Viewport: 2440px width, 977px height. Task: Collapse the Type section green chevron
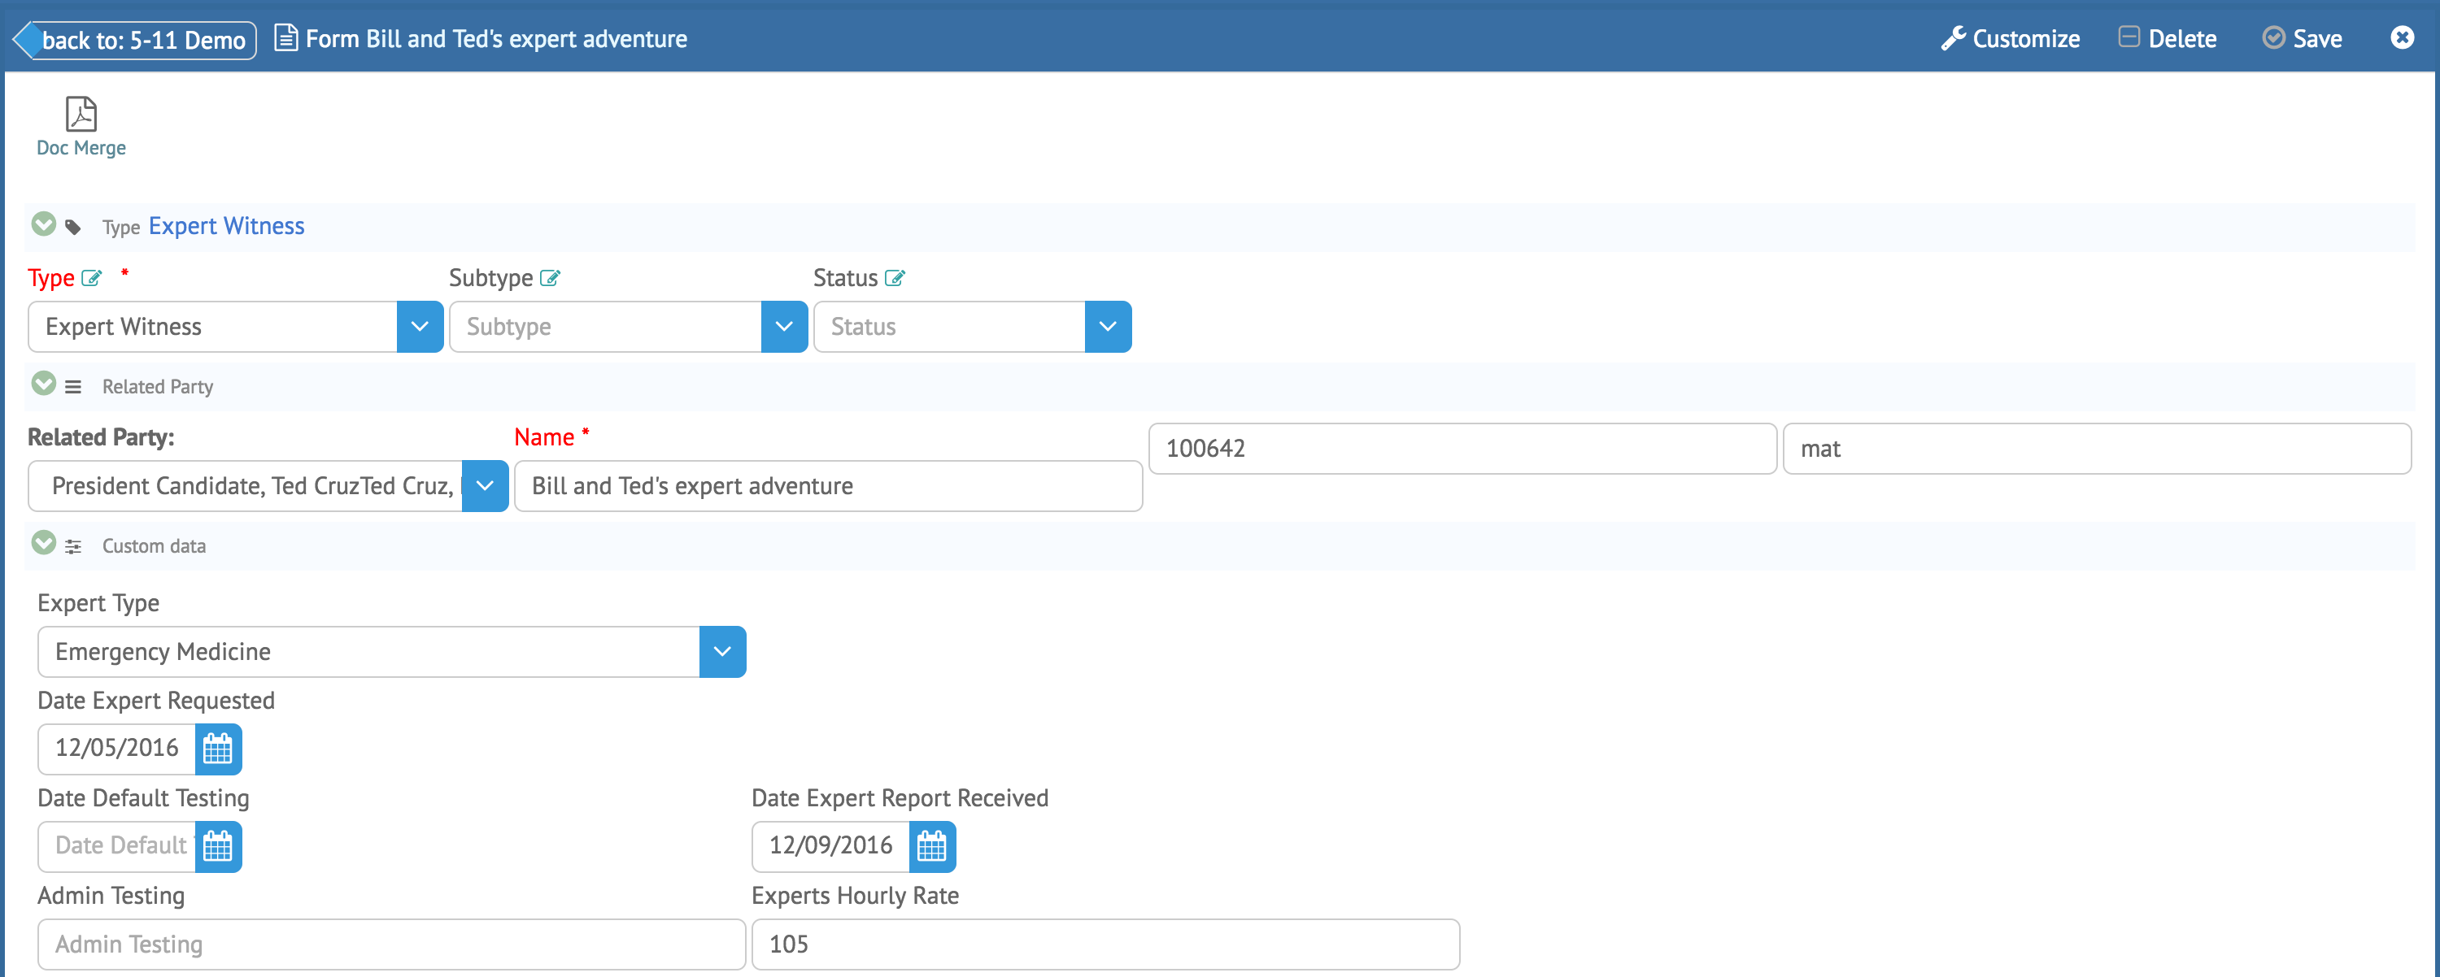(44, 224)
